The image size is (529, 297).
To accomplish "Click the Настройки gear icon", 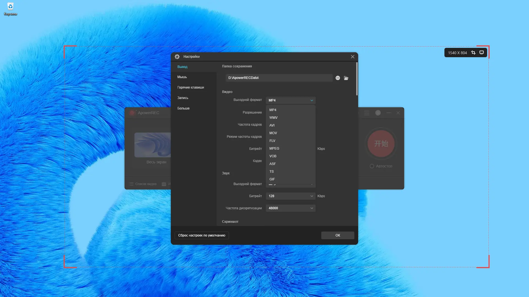I will pos(177,57).
